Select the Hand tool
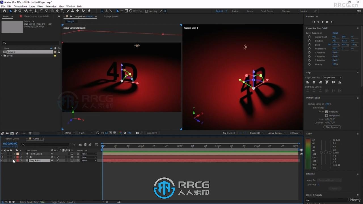 (15, 11)
